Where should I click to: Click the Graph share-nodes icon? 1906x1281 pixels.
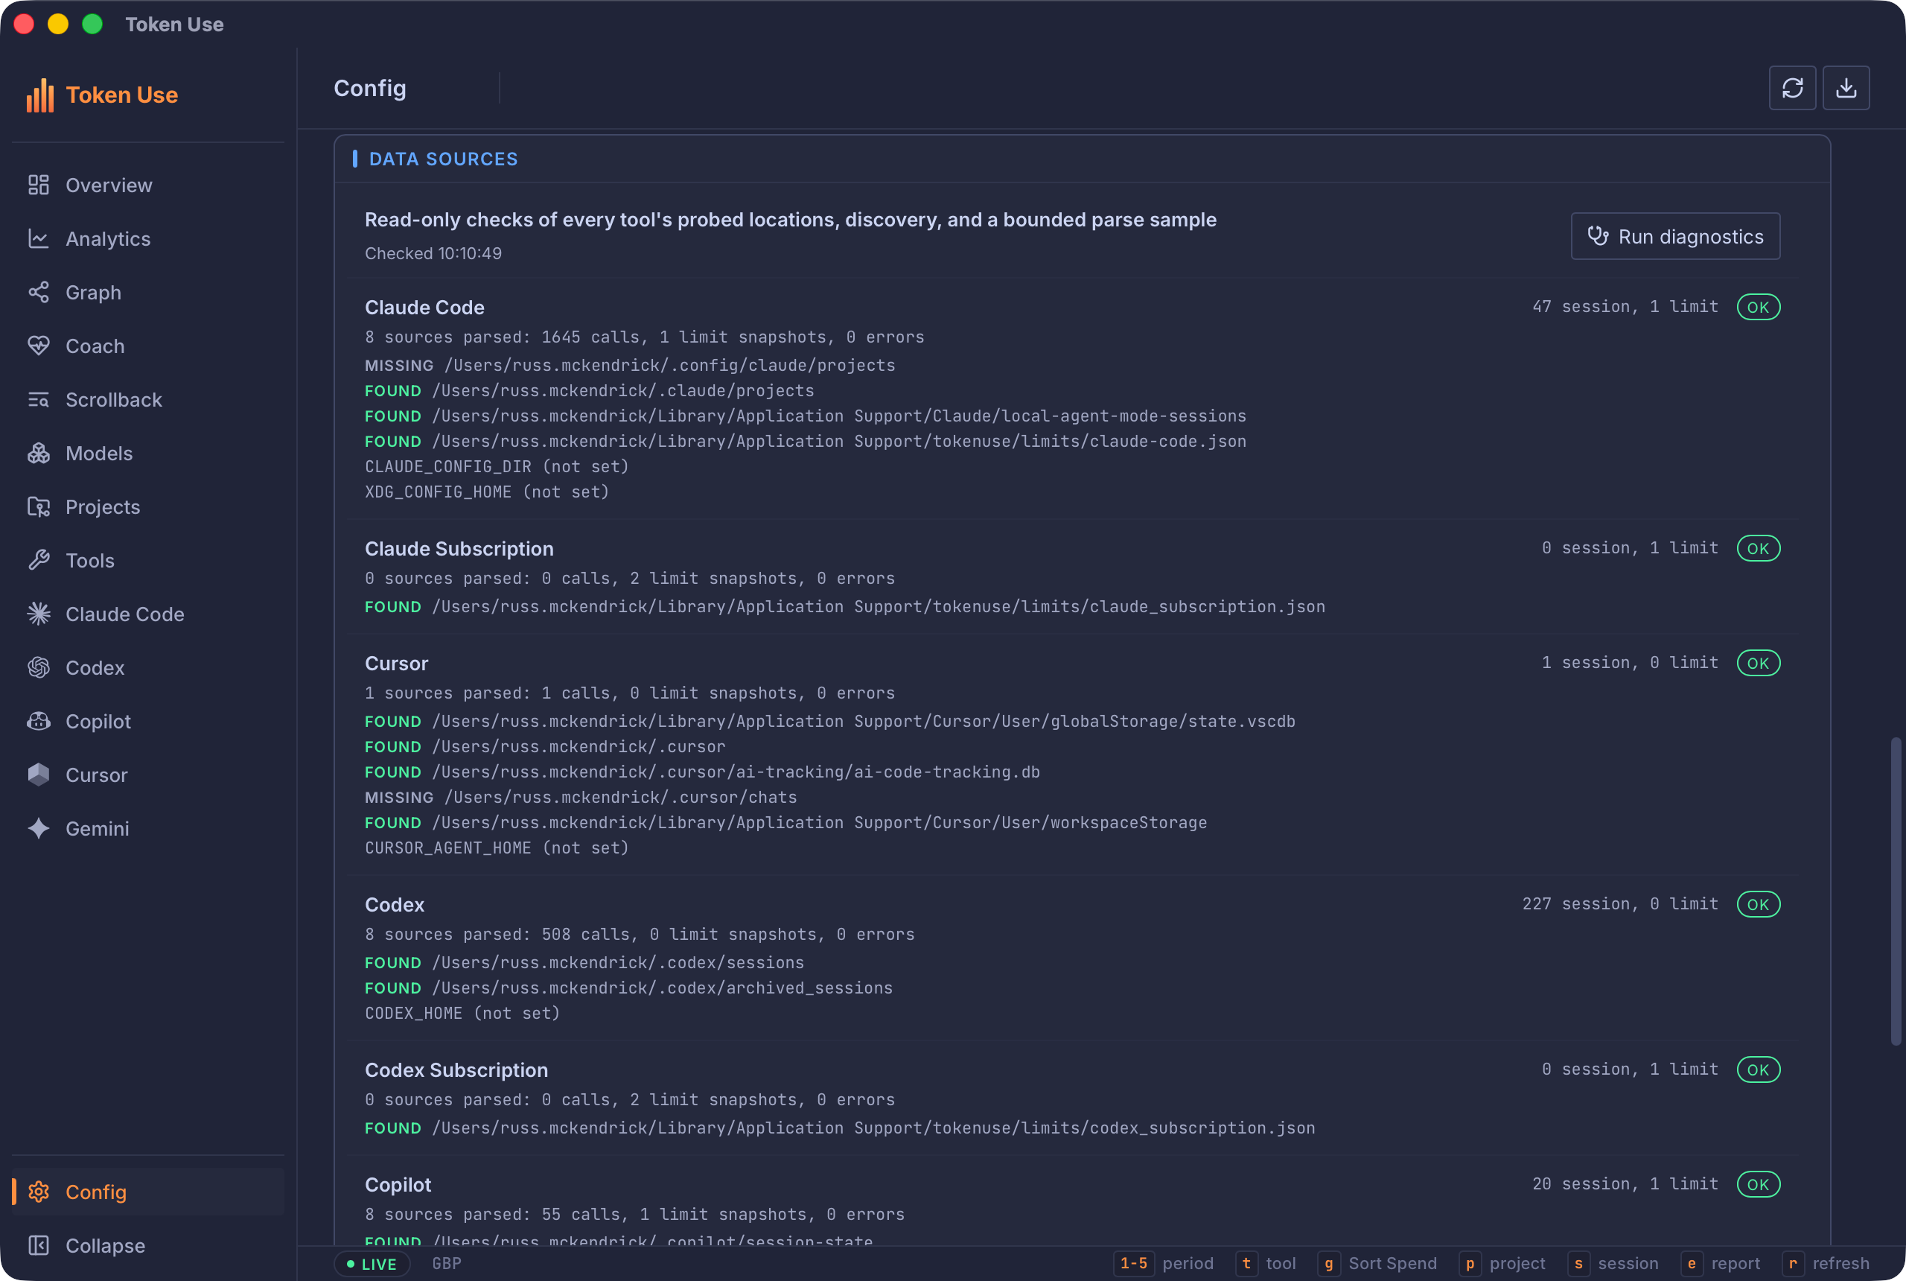pos(39,292)
